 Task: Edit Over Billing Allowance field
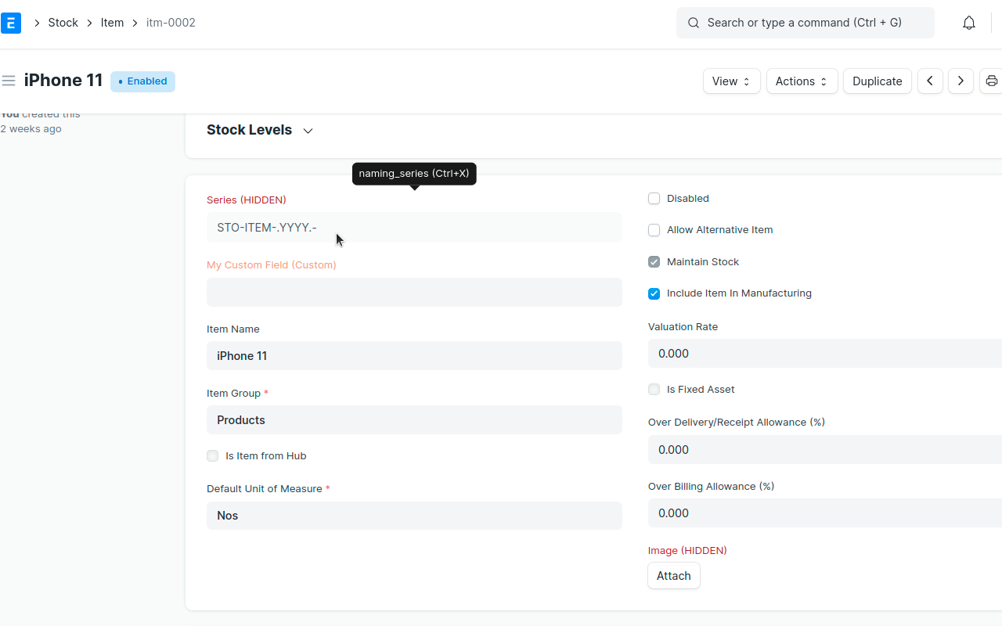click(825, 513)
